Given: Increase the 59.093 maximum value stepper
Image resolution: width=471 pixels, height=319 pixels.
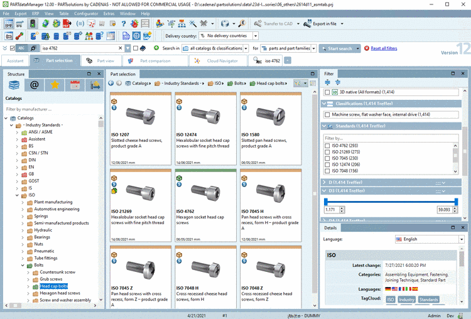Looking at the screenshot, I should 455,208.
